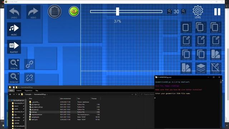
Task: Go back in File Explorer
Action: point(10,95)
